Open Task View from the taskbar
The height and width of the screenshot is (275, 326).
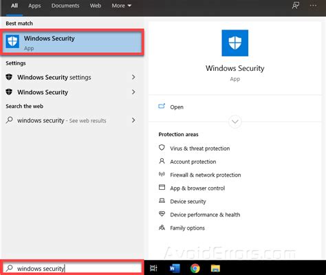[x=153, y=268]
